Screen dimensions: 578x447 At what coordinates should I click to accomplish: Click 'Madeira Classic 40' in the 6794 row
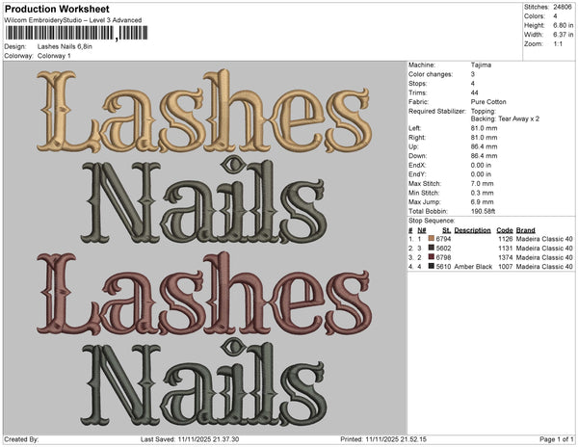coord(544,239)
